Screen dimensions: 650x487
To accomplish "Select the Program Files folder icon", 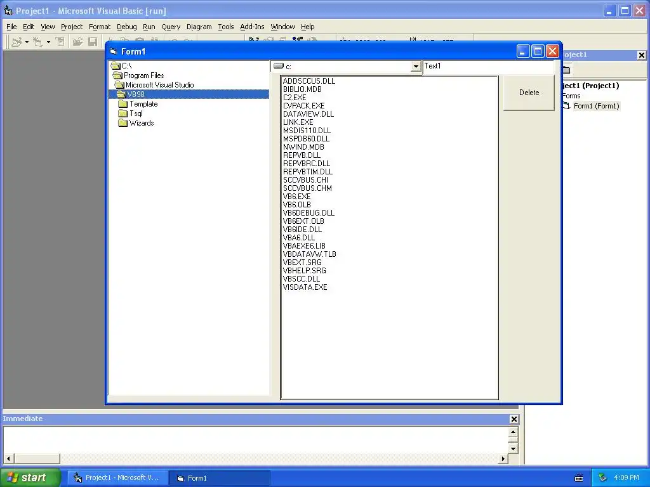I will (117, 75).
